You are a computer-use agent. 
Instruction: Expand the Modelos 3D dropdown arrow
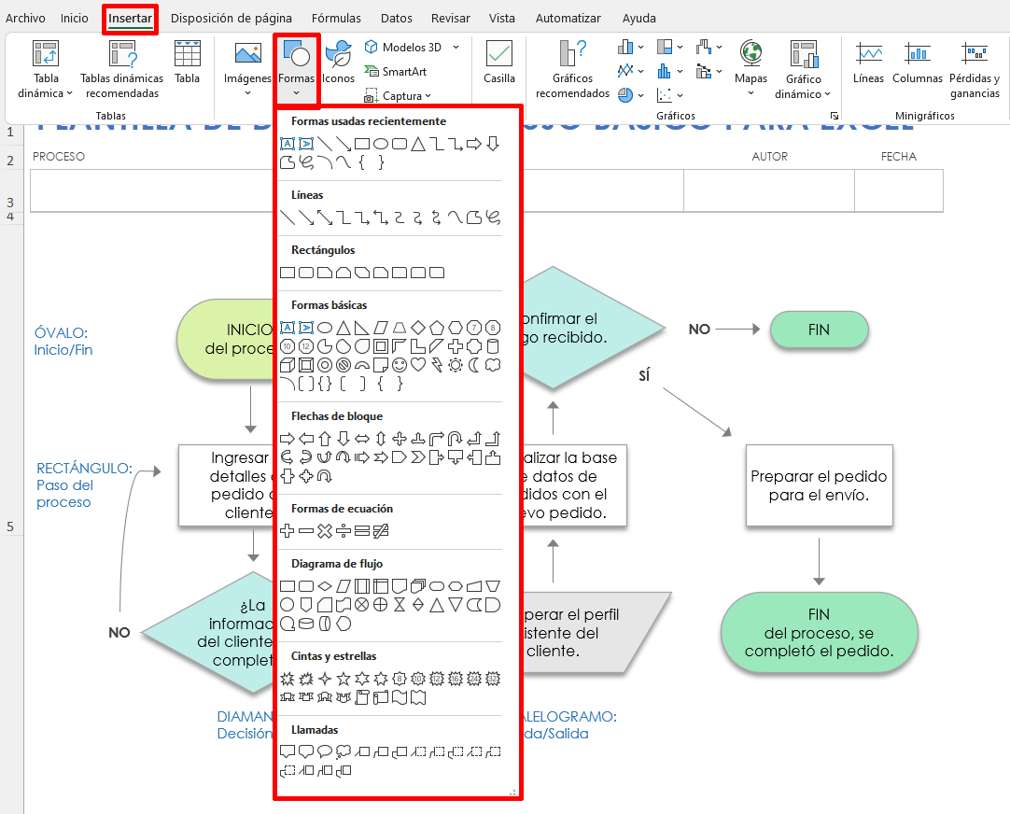click(456, 48)
